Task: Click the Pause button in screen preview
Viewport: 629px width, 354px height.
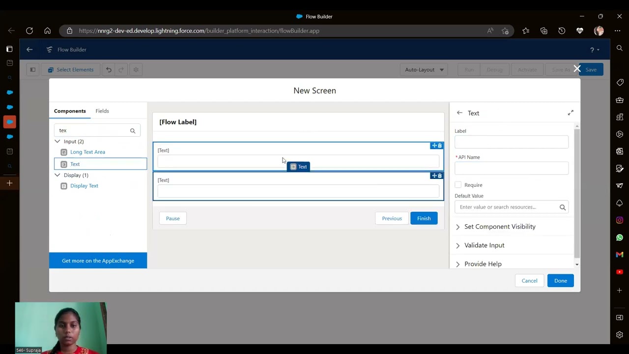Action: tap(172, 218)
